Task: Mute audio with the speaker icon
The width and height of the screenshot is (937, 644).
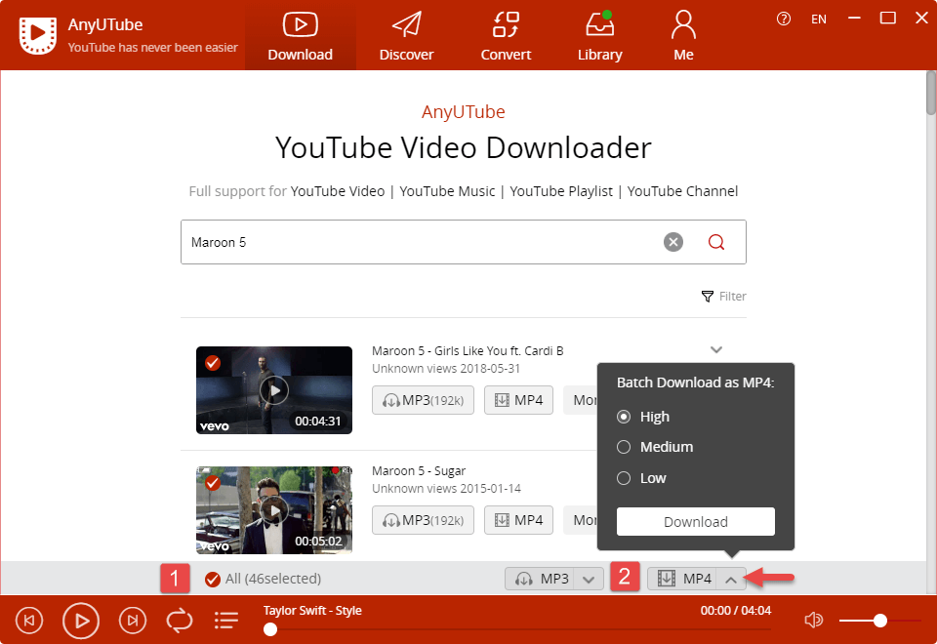Action: tap(813, 621)
